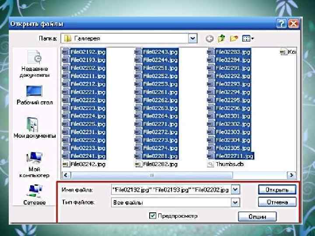Click the horizontal scrollbar left arrow

66,175
